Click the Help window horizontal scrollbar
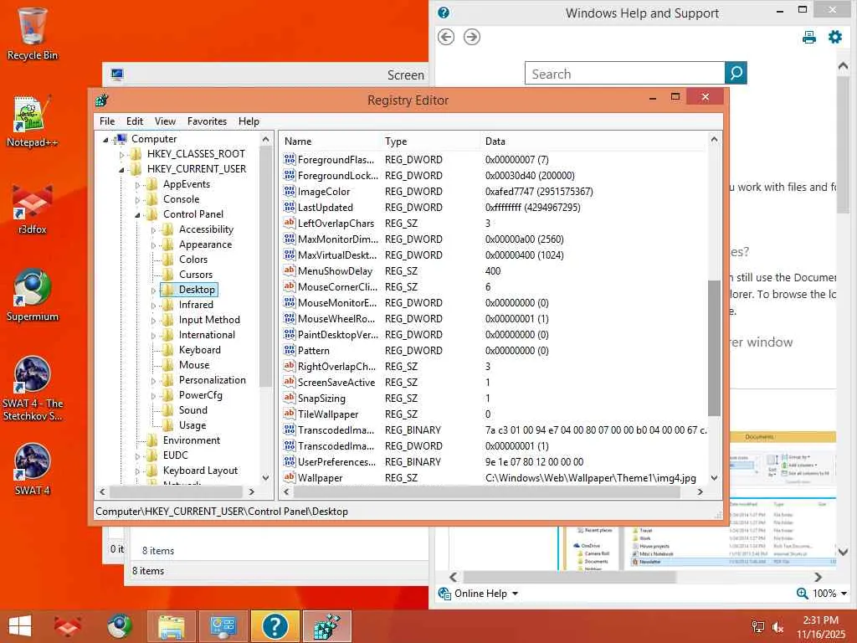This screenshot has height=643, width=857. coord(569,577)
